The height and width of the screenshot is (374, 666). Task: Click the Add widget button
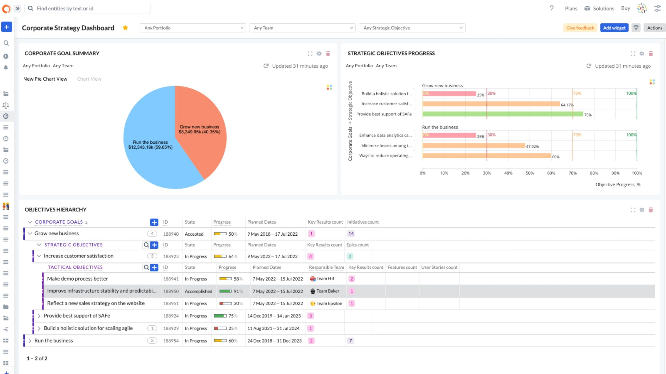click(614, 28)
